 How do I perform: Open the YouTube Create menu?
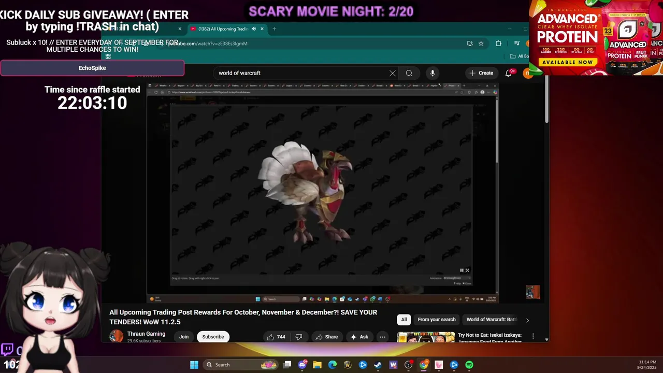tap(481, 73)
